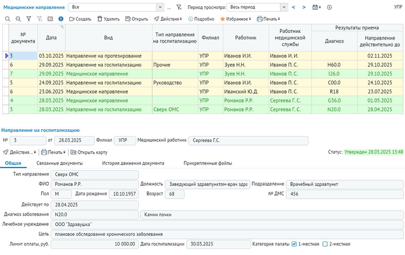Click the clock icon next to calendar
The height and width of the screenshot is (255, 405).
point(329,7)
